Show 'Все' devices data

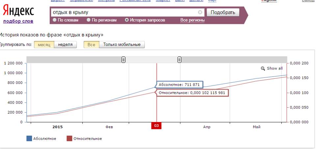(x=91, y=45)
